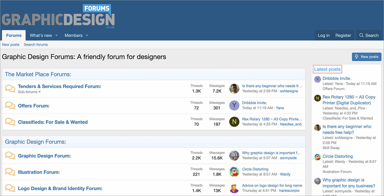Click the Offers Forum speech bubble icon

coord(10,105)
